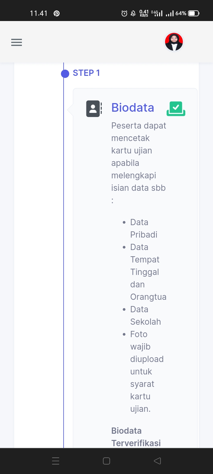The height and width of the screenshot is (474, 213).
Task: Click the Biodata Terverifikasi text
Action: click(x=136, y=437)
